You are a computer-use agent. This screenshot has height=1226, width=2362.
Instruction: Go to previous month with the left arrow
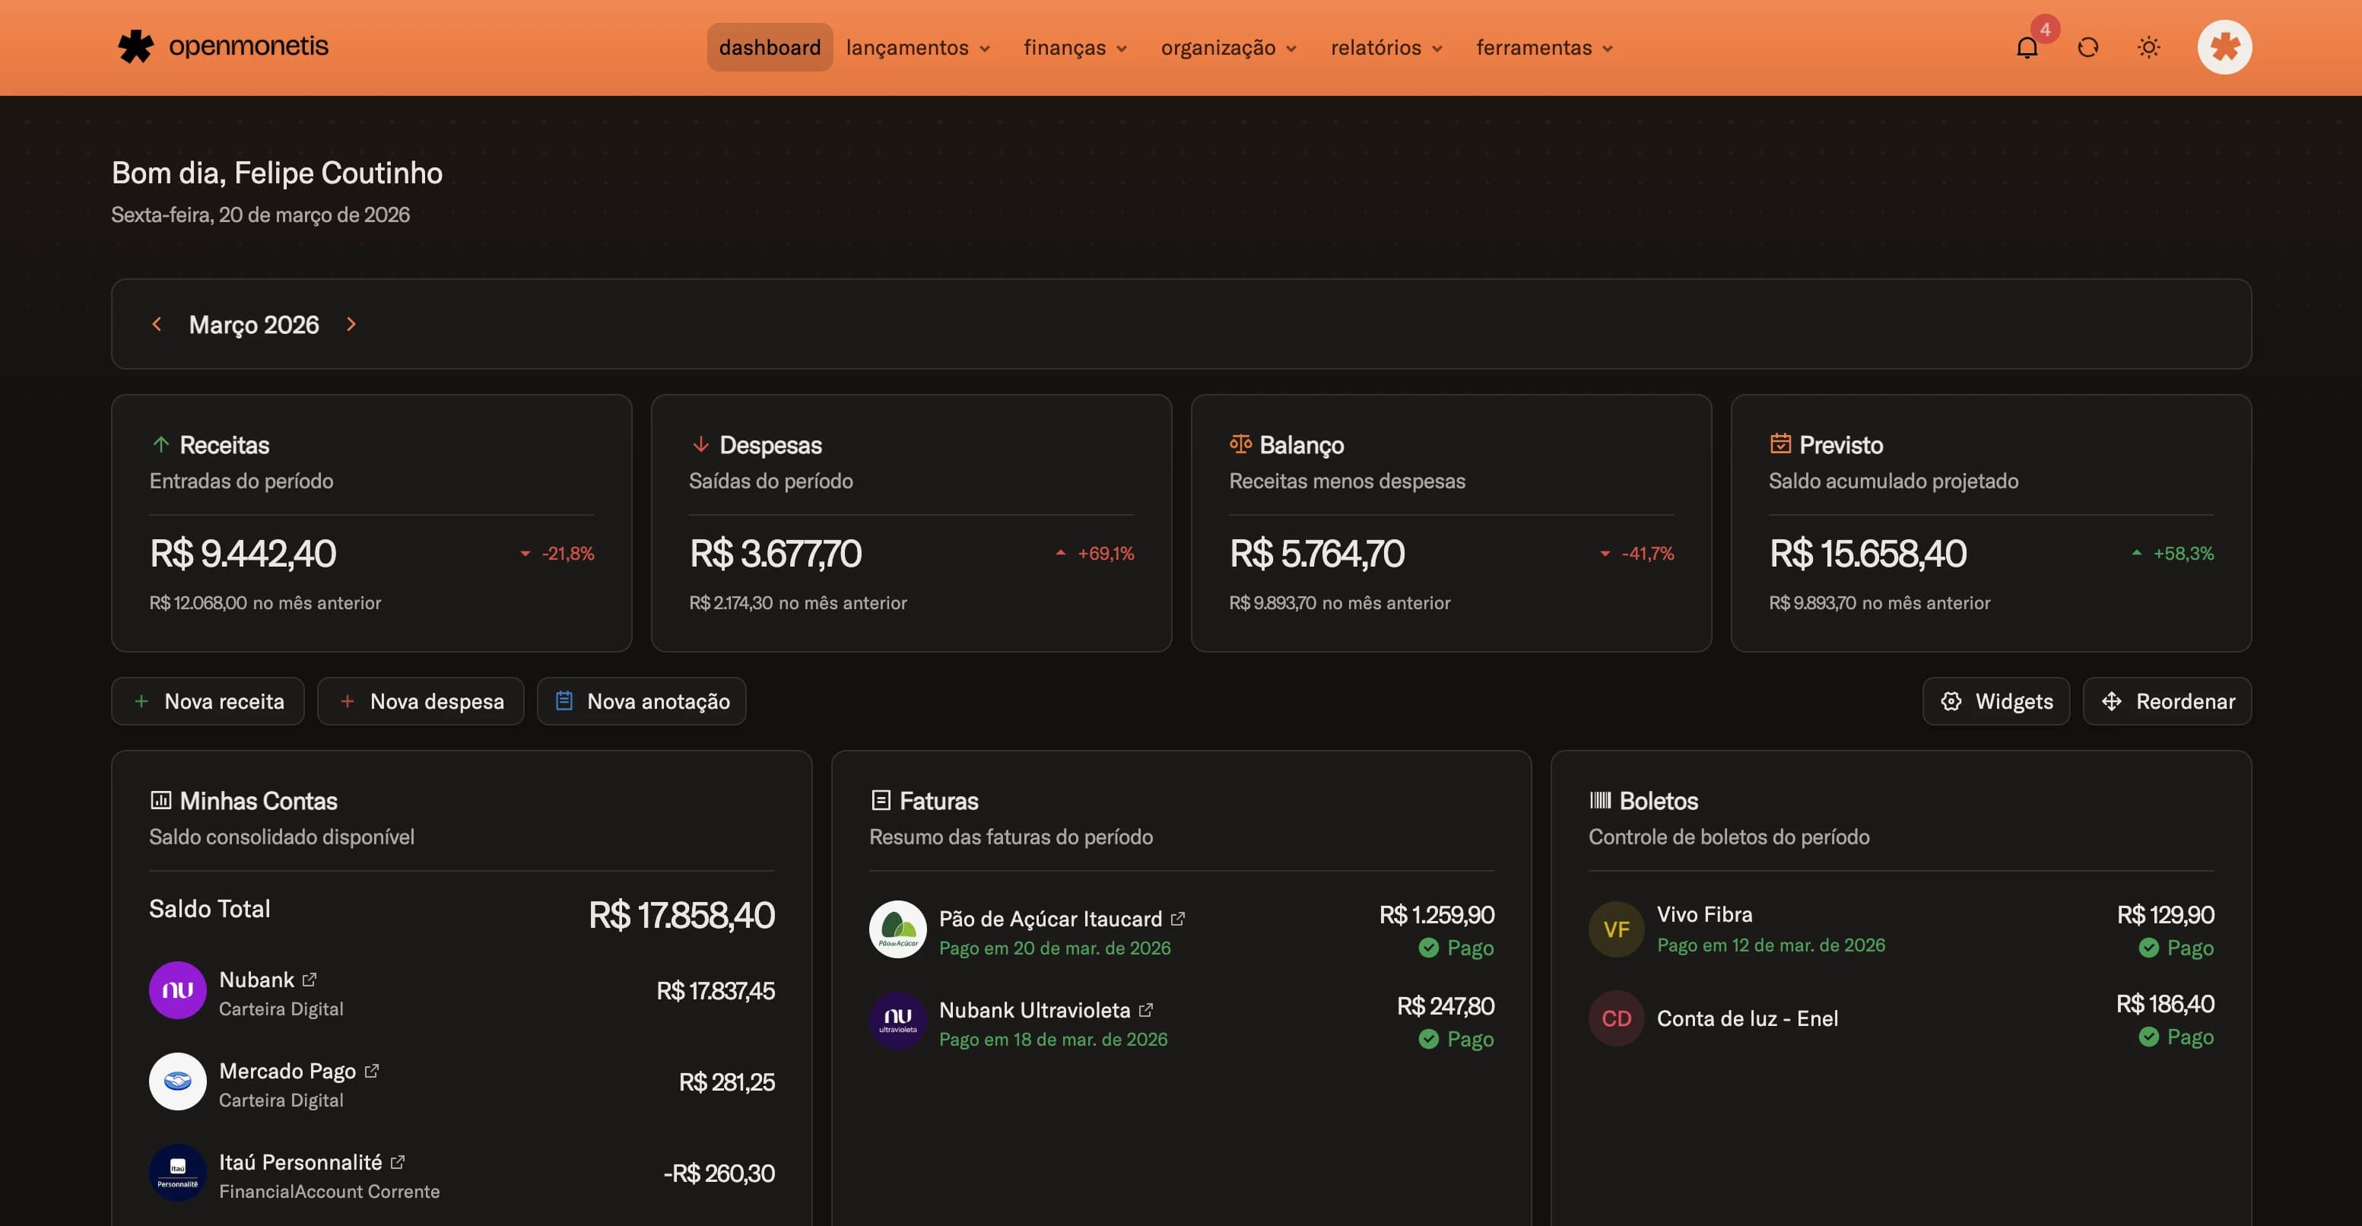[x=156, y=324]
